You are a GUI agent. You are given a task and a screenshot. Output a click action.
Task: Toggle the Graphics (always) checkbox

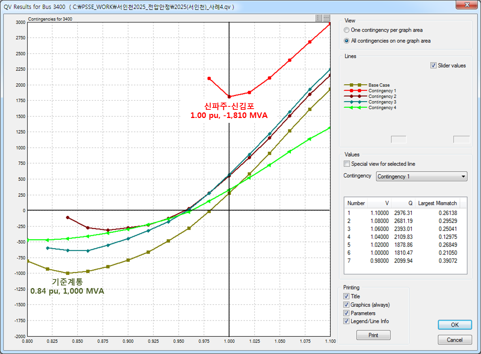pyautogui.click(x=346, y=305)
